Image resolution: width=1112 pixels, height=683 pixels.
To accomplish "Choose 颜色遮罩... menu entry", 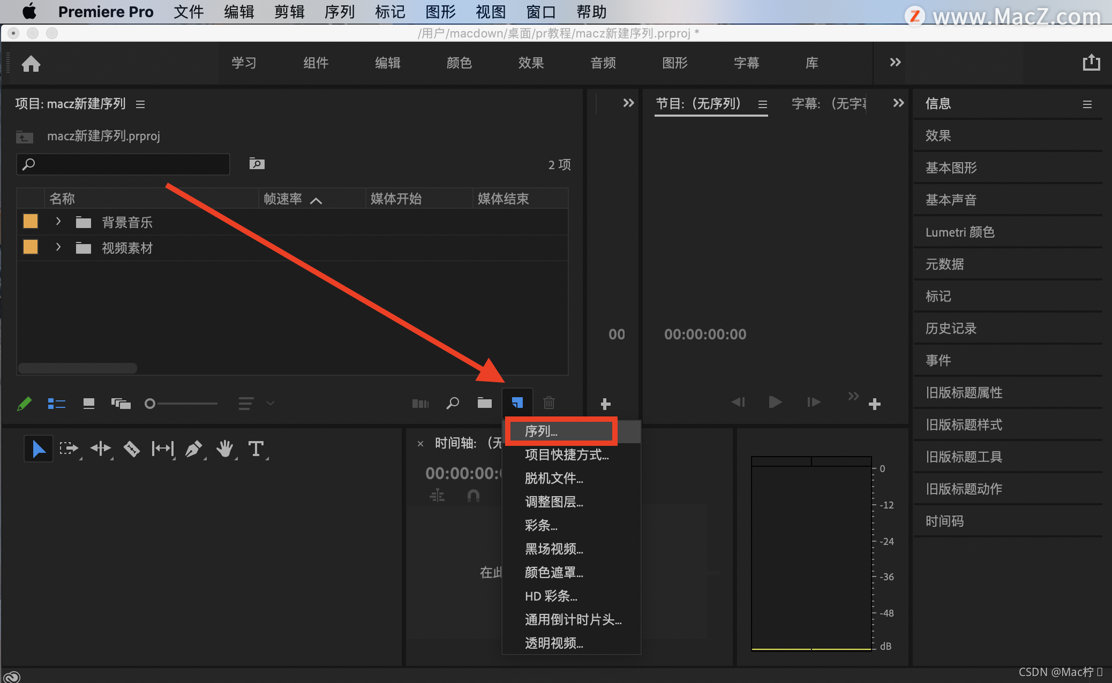I will [571, 572].
